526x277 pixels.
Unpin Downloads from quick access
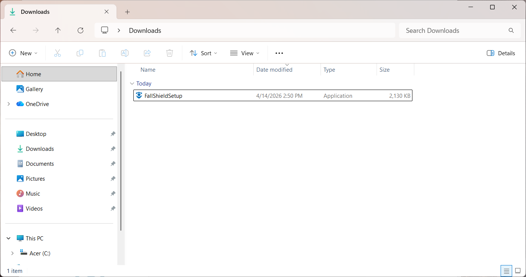point(113,149)
